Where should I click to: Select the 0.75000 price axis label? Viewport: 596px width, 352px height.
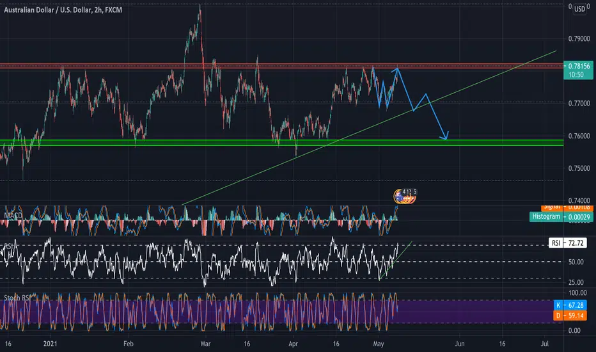(x=579, y=168)
